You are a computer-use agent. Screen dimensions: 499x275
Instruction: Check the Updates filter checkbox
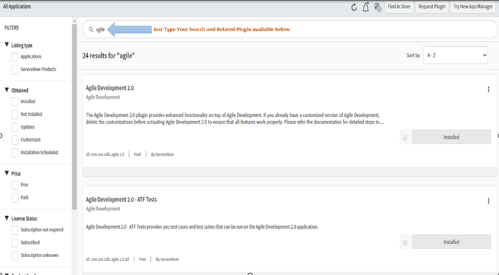pos(15,127)
